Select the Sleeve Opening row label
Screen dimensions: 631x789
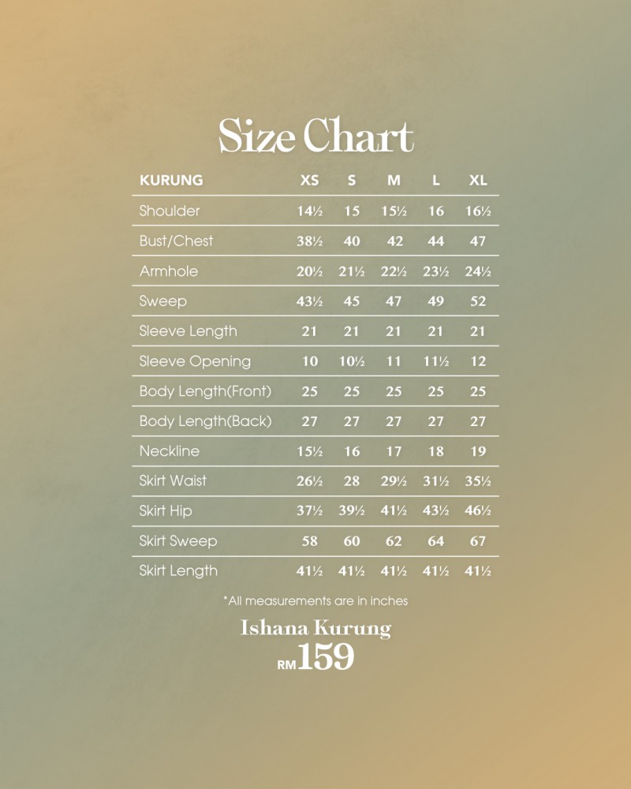[x=196, y=361]
